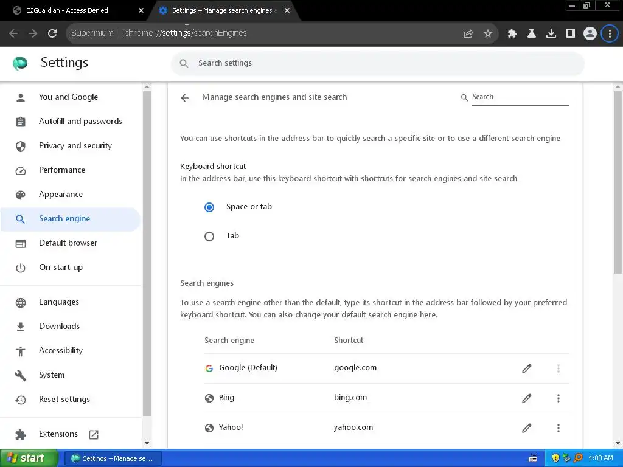Close the E2Guardian tab
This screenshot has width=623, height=467.
point(141,10)
